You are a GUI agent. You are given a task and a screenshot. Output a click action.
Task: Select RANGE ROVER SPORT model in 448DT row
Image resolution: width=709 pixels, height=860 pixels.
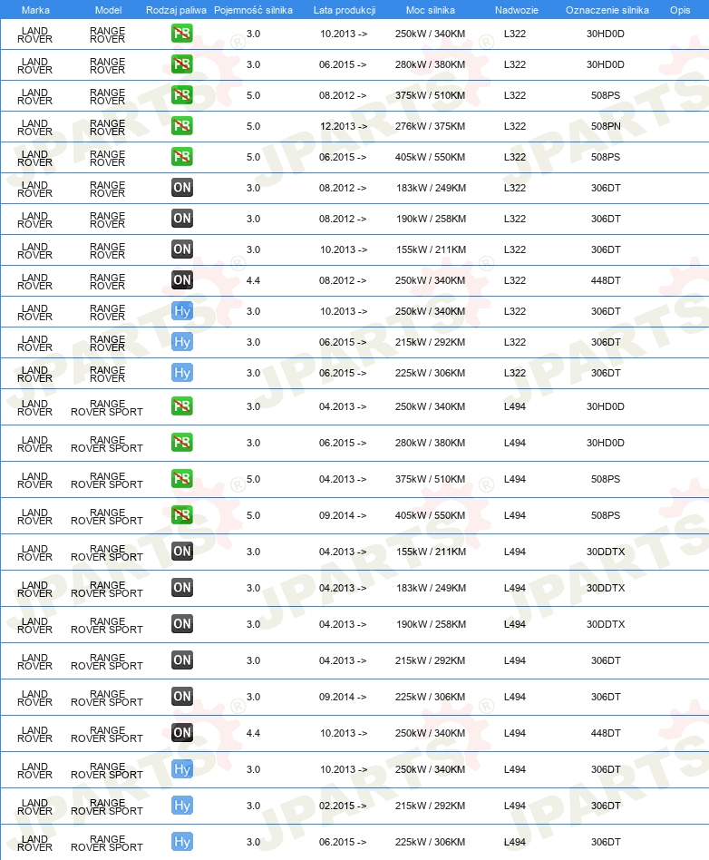107,734
